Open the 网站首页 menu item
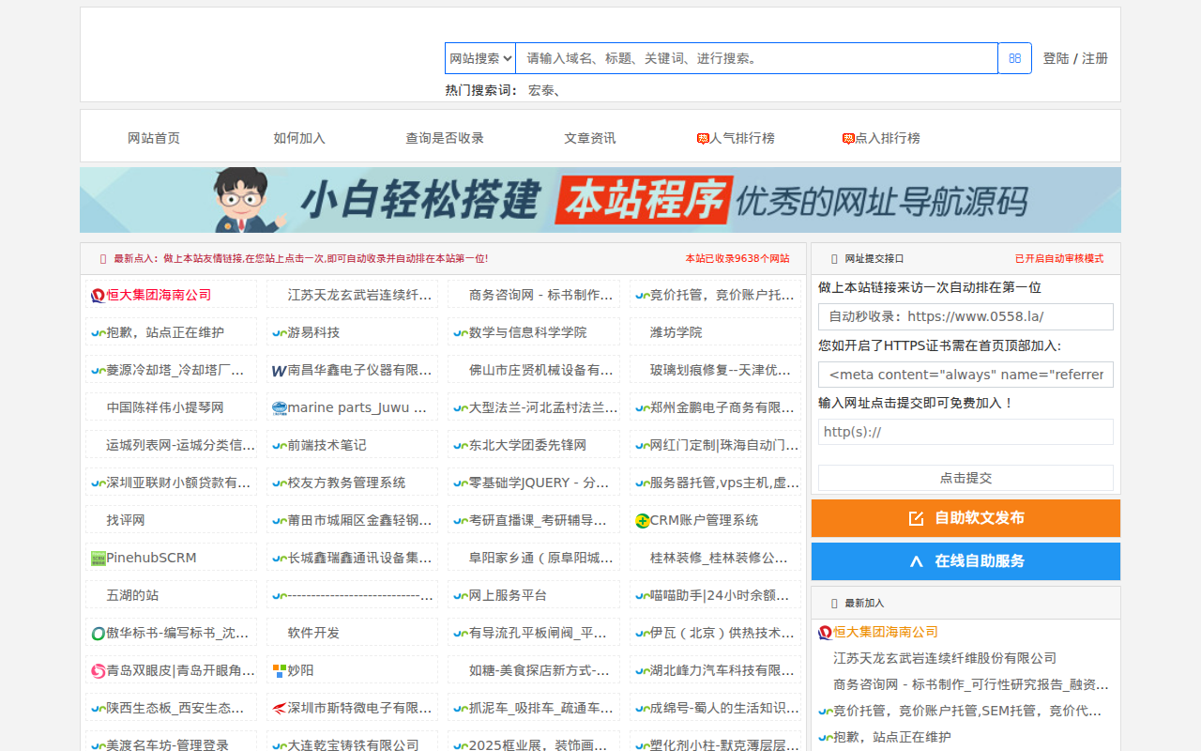Image resolution: width=1201 pixels, height=751 pixels. 154,138
